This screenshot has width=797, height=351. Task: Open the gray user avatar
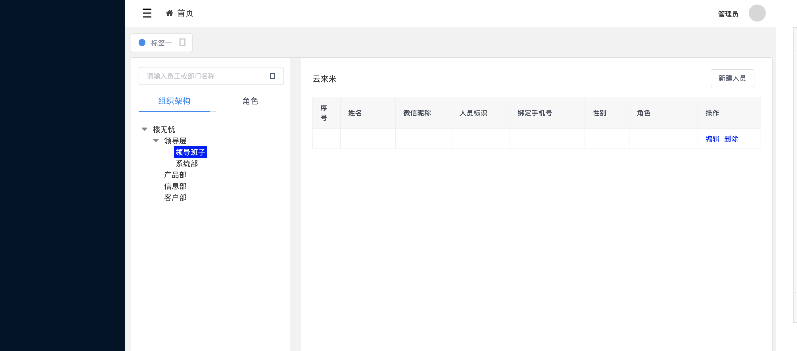pos(757,13)
